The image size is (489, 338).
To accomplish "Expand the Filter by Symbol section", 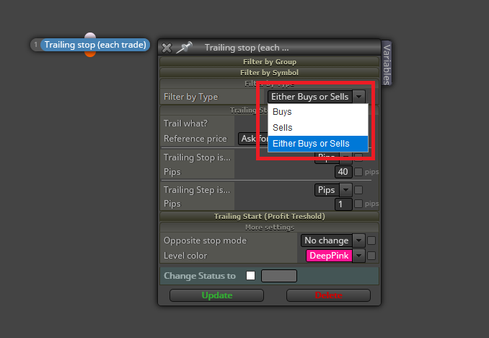I will tap(270, 72).
